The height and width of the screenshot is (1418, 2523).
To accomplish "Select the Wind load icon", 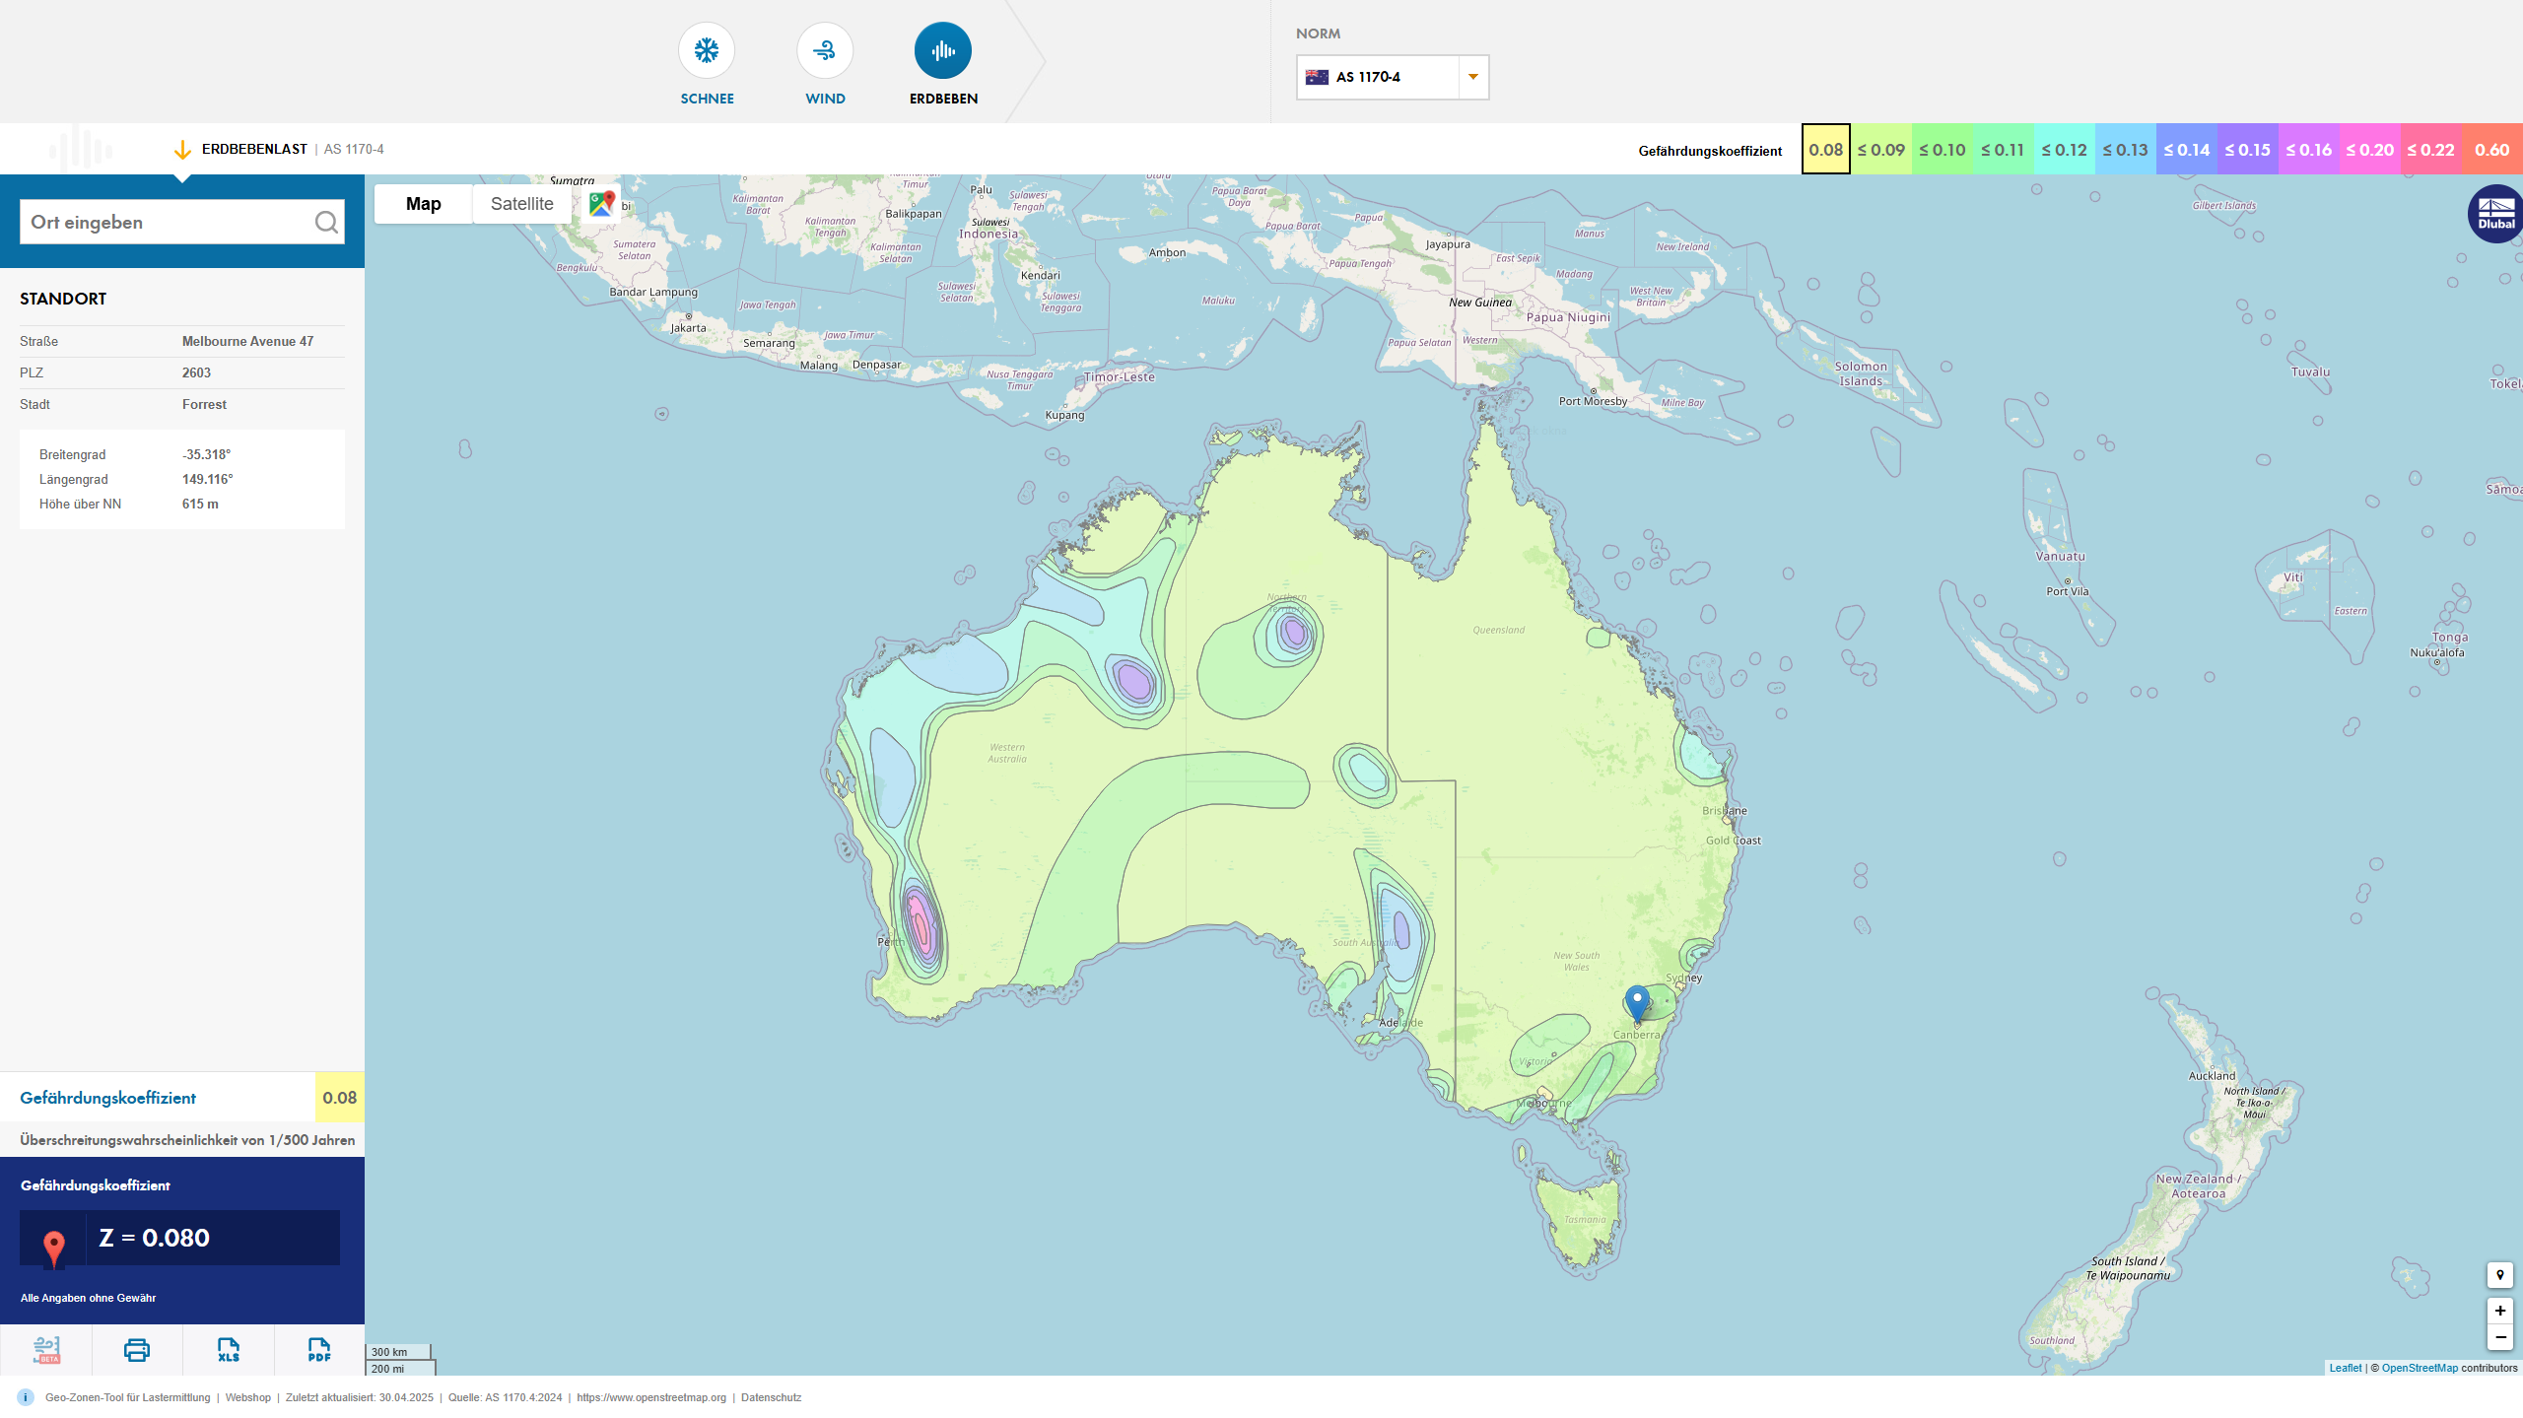I will point(825,50).
